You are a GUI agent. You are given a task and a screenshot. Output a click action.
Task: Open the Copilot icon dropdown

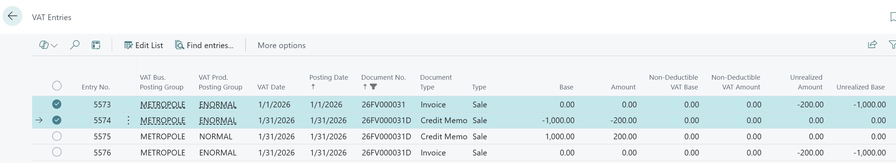tap(48, 45)
